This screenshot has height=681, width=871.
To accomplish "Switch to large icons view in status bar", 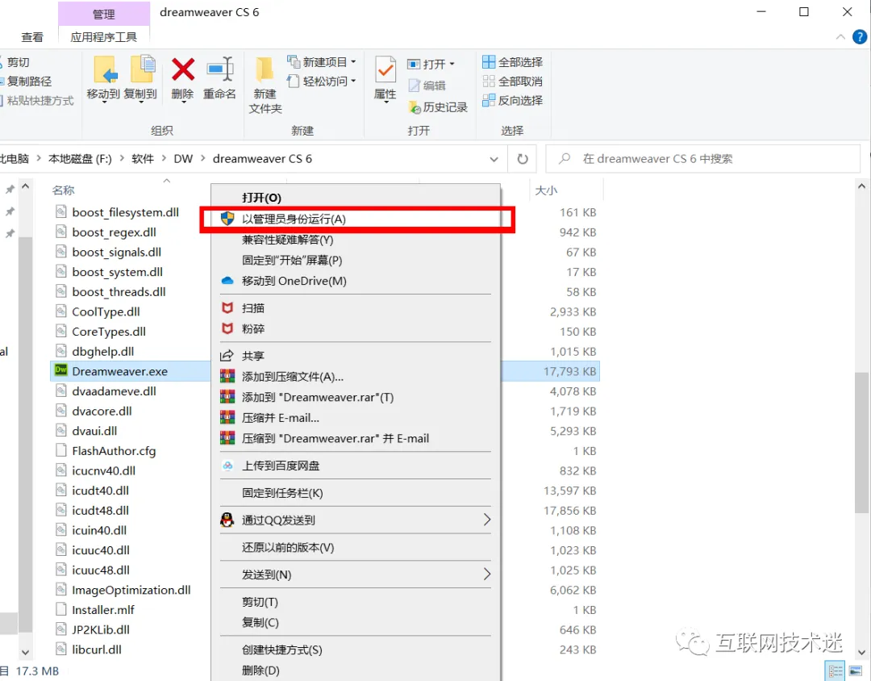I will (x=856, y=671).
